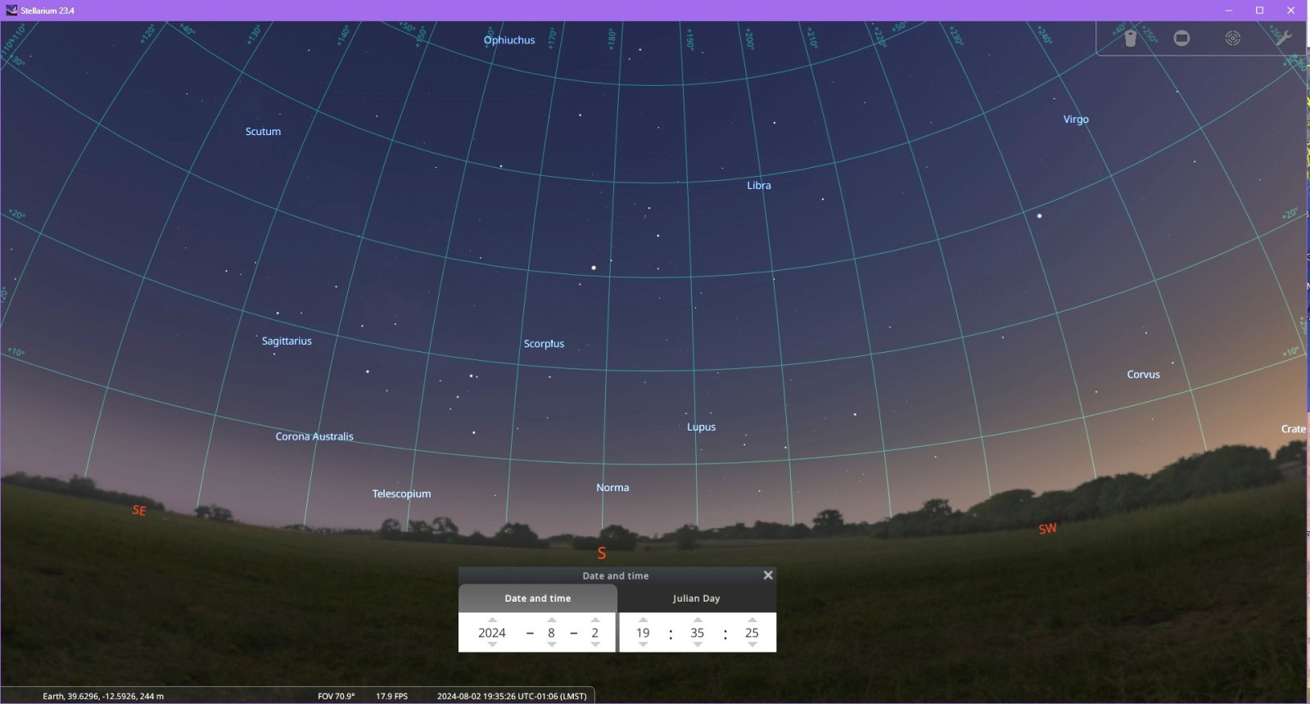This screenshot has height=704, width=1310.
Task: Increase the year with the up arrow
Action: [x=492, y=620]
